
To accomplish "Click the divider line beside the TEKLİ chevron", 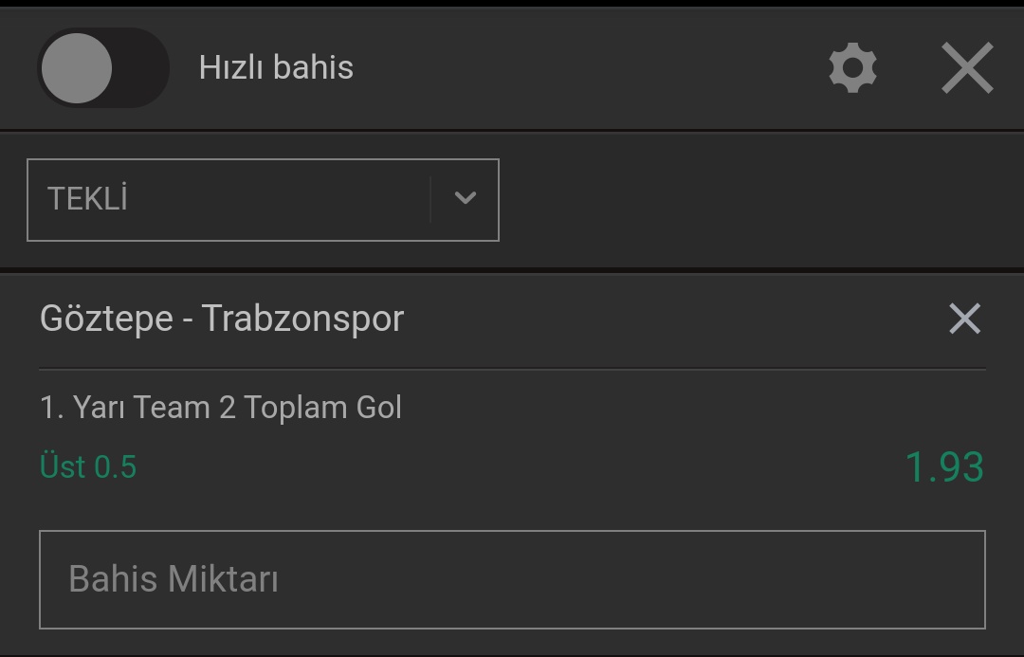I will coord(430,199).
